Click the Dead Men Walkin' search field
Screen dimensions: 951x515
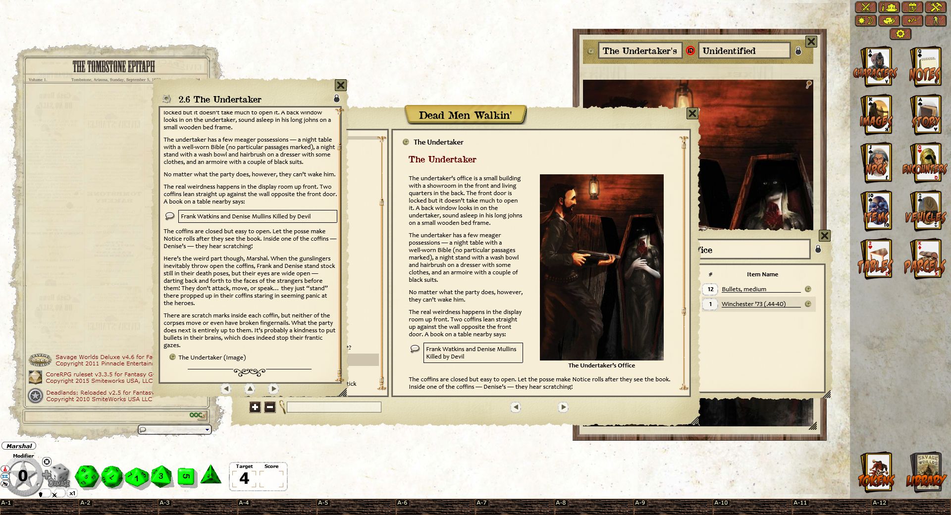point(334,408)
